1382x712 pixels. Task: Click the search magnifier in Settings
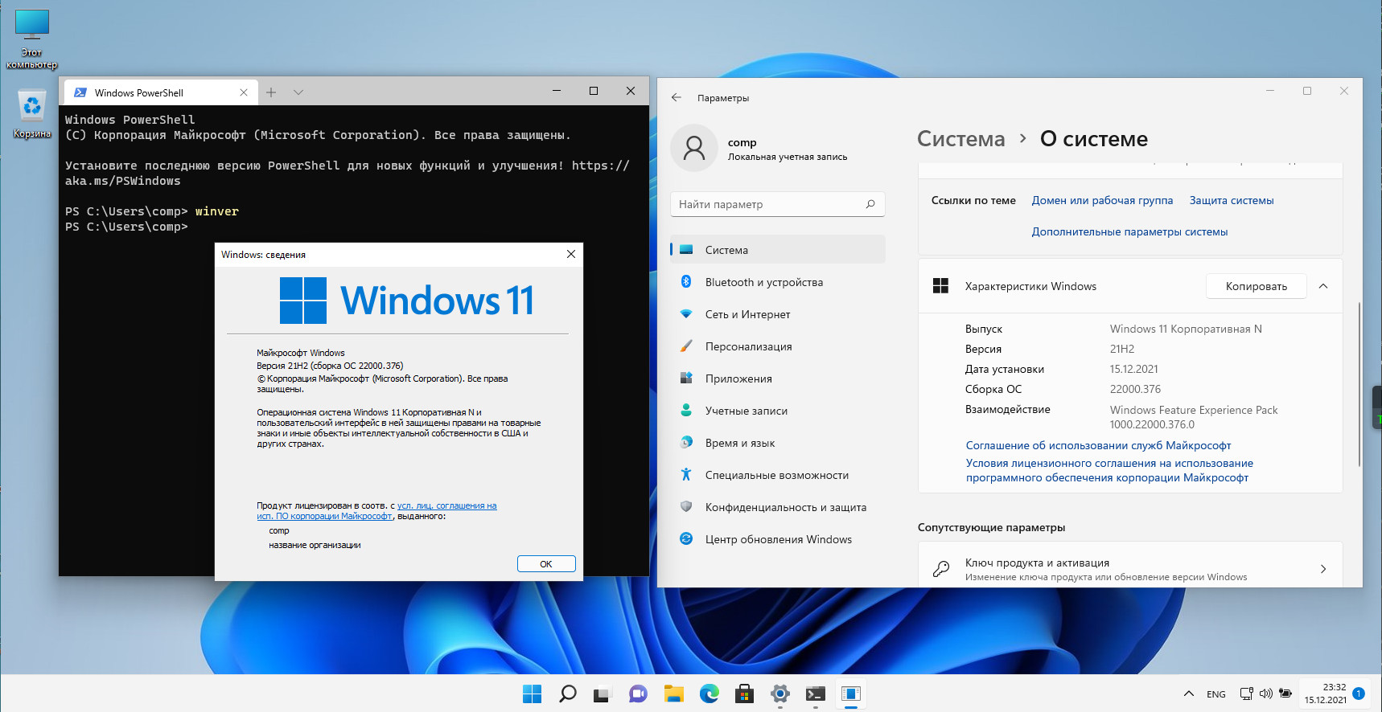pyautogui.click(x=870, y=204)
